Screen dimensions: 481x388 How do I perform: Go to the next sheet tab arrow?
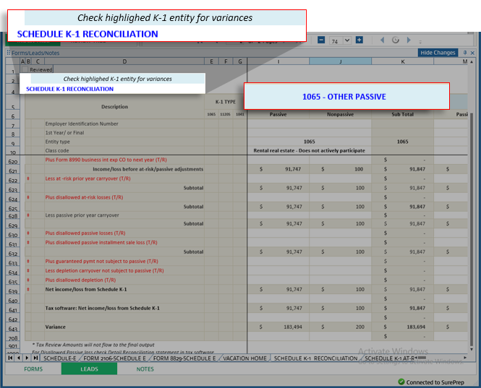point(27,358)
